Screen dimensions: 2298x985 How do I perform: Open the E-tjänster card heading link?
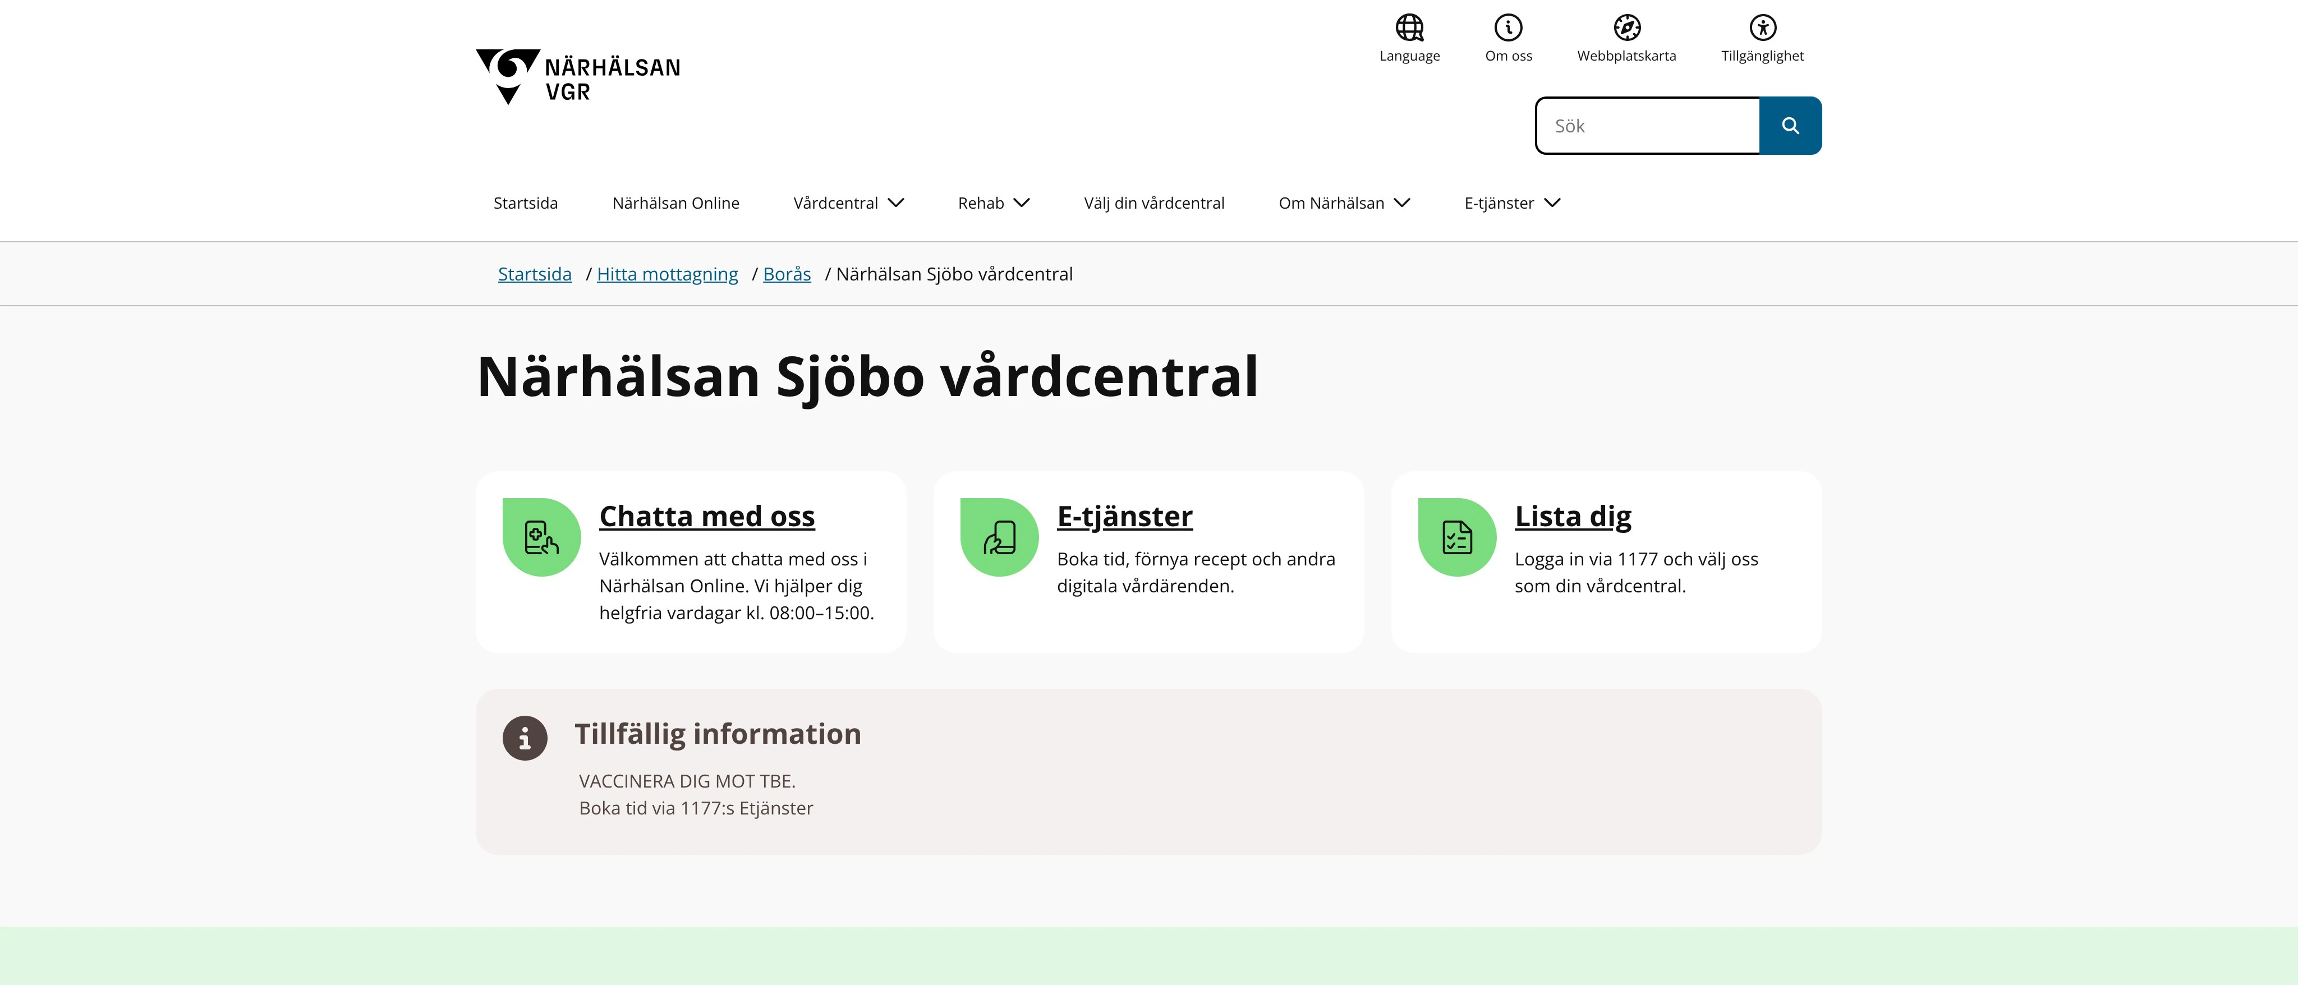tap(1124, 517)
